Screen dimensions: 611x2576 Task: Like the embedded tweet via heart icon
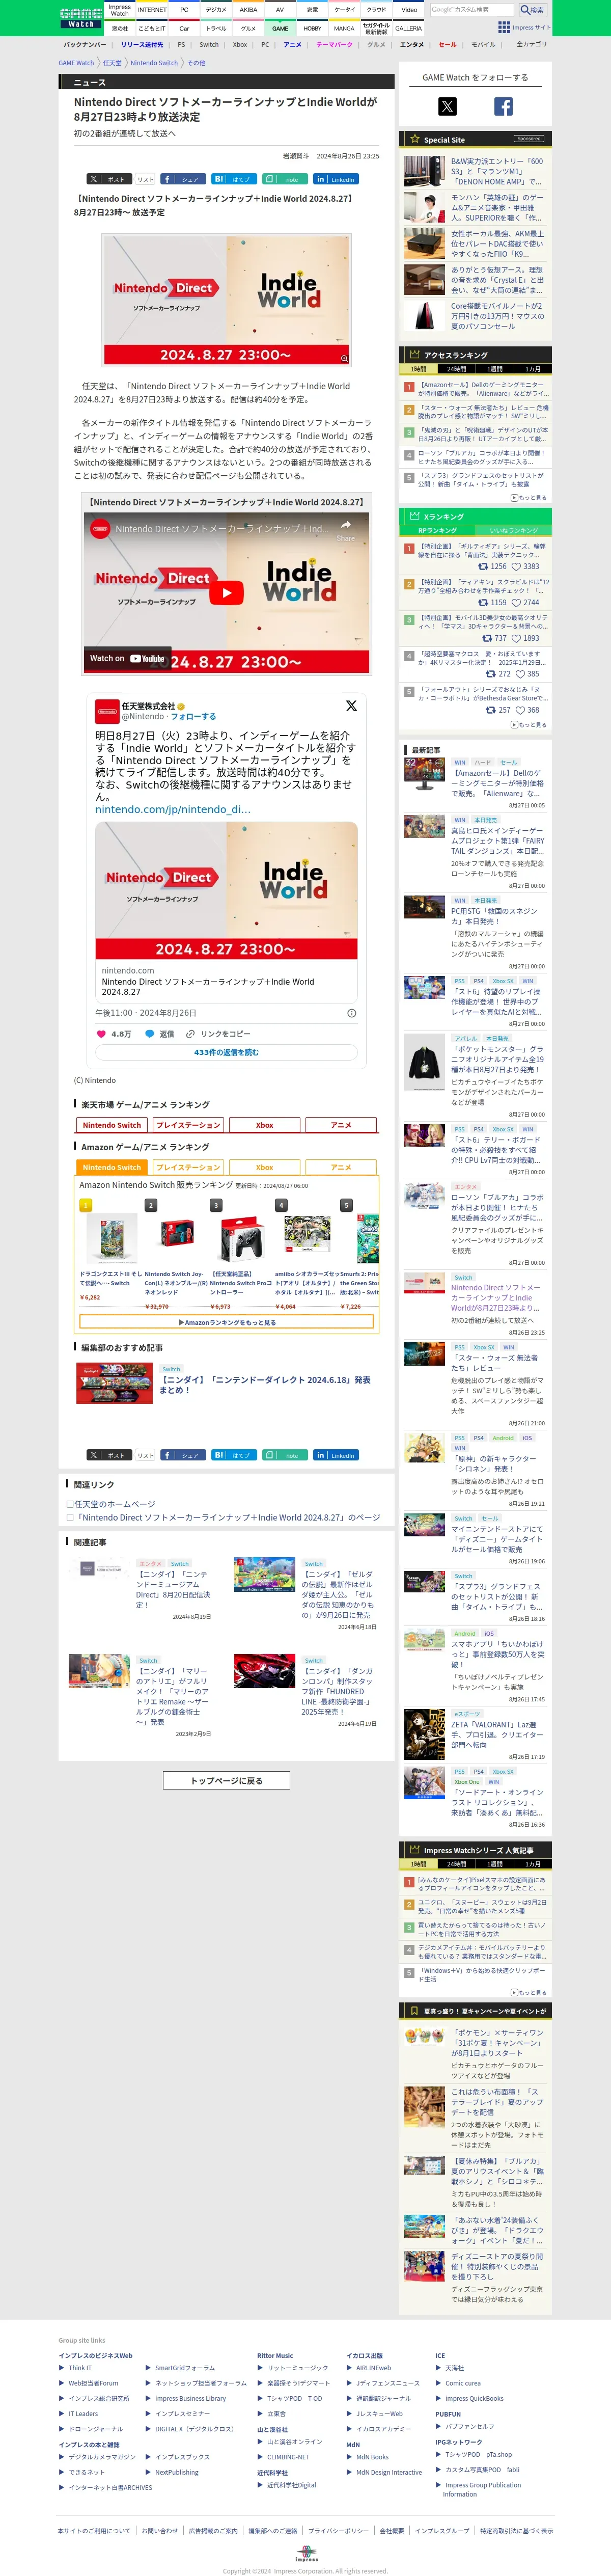101,1034
